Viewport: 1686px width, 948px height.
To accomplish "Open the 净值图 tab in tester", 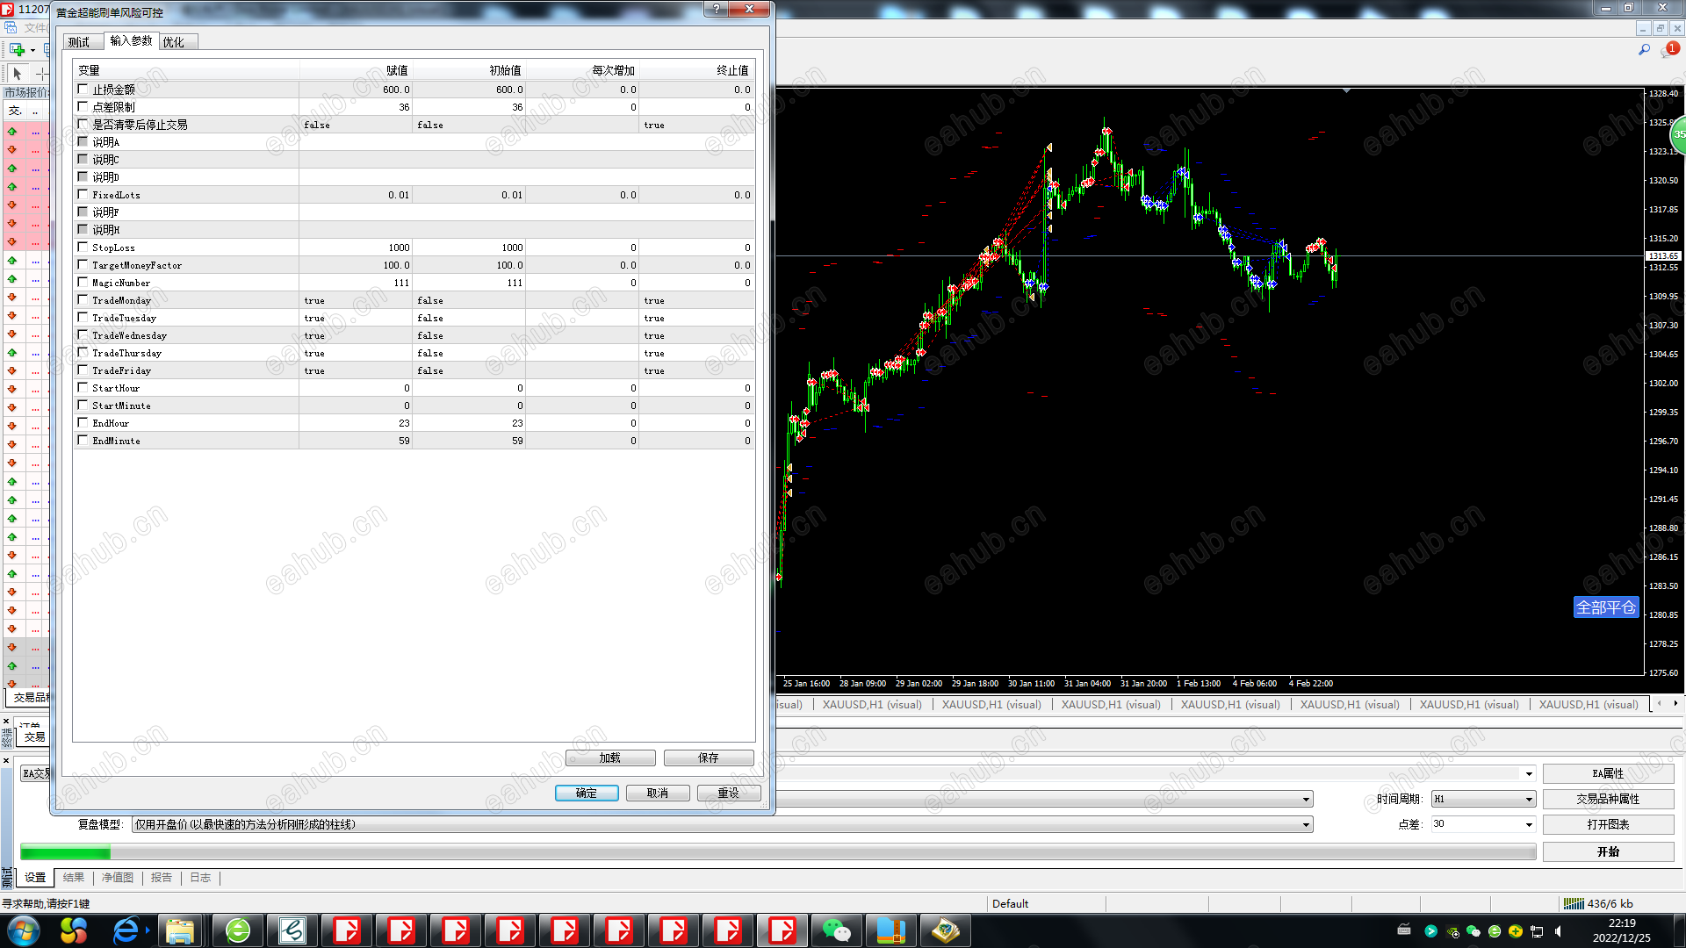I will (117, 877).
